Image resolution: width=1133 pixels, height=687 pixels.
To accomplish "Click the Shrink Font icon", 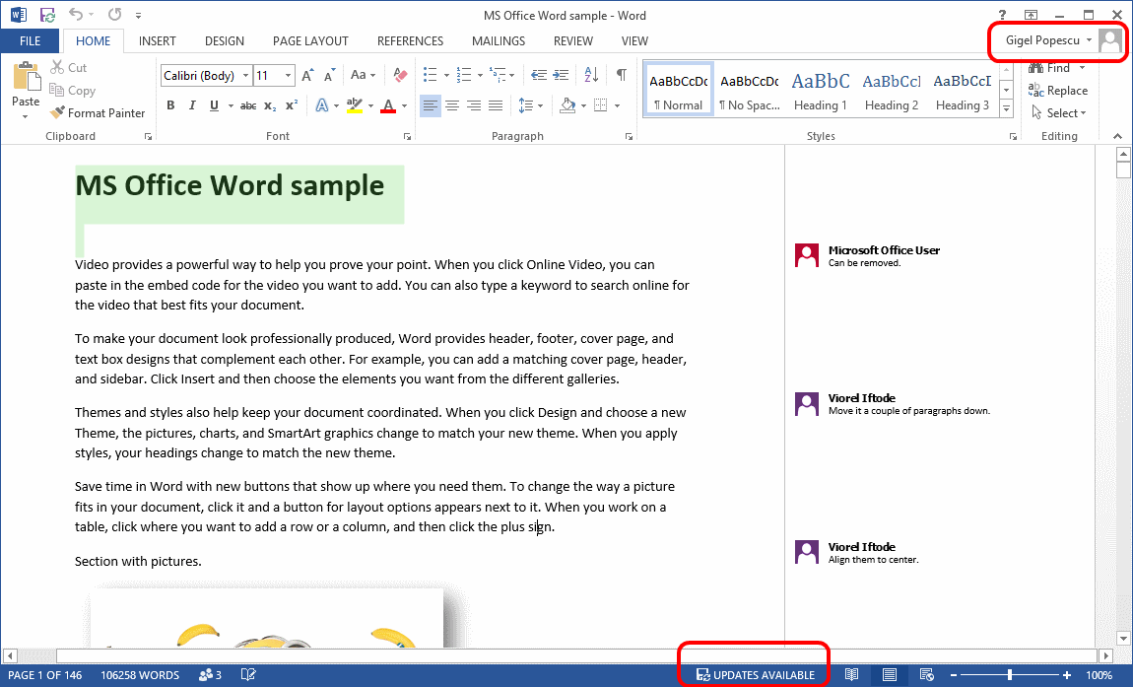I will [329, 75].
